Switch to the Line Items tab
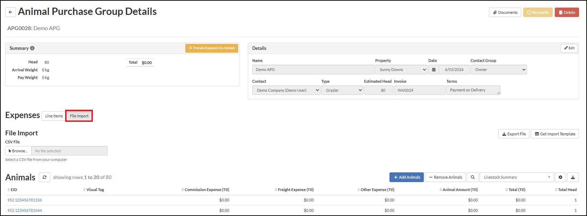 point(54,116)
